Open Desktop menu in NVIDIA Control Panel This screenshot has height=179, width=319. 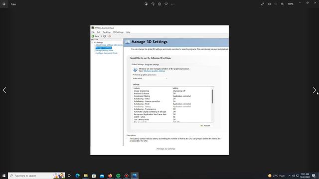(107, 32)
